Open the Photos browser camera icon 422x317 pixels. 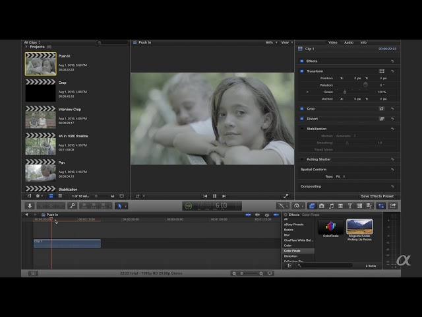pyautogui.click(x=322, y=206)
